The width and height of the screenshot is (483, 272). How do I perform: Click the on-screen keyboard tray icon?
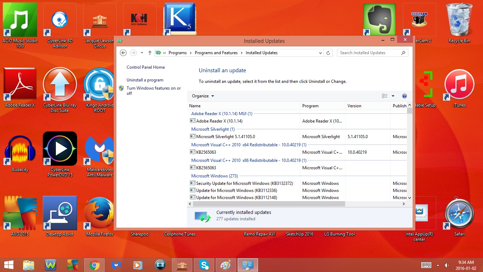pyautogui.click(x=426, y=265)
